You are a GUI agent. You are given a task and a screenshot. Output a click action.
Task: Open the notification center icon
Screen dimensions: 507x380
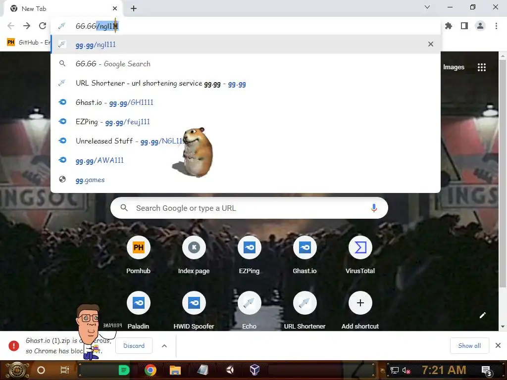[x=486, y=371]
